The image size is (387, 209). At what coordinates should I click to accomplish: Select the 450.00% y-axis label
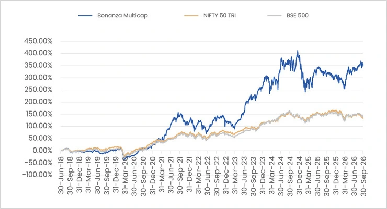click(38, 41)
